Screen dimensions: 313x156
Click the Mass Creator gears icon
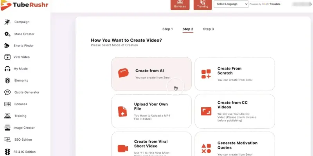(x=7, y=34)
